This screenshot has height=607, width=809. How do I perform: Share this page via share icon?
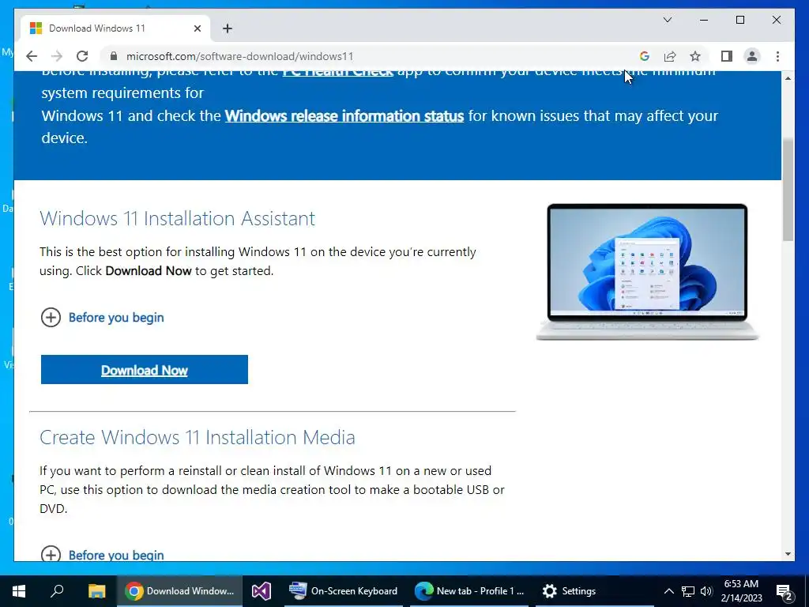pos(670,56)
